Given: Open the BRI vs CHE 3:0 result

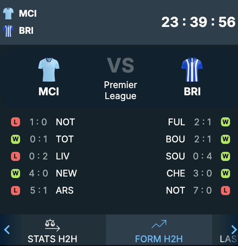Looking at the screenshot, I should (x=198, y=173).
